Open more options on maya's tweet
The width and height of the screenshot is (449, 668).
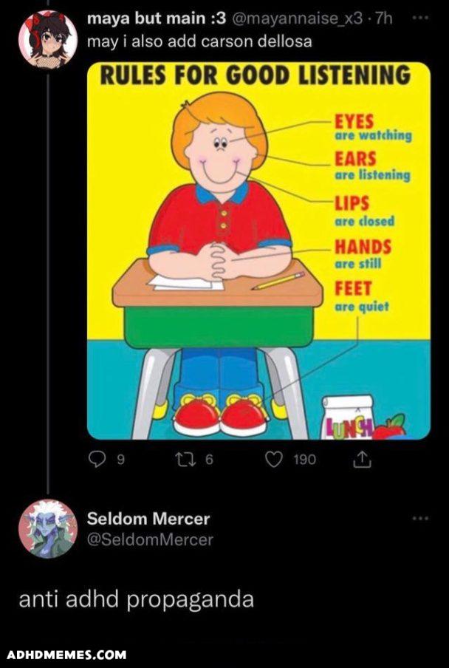pos(420,17)
